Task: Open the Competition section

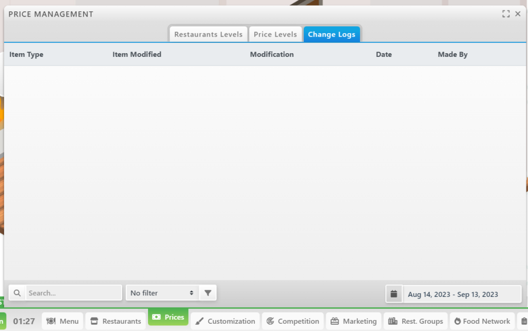Action: [x=292, y=321]
